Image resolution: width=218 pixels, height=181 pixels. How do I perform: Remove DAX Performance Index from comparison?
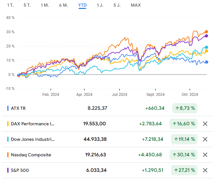pyautogui.click(x=205, y=124)
